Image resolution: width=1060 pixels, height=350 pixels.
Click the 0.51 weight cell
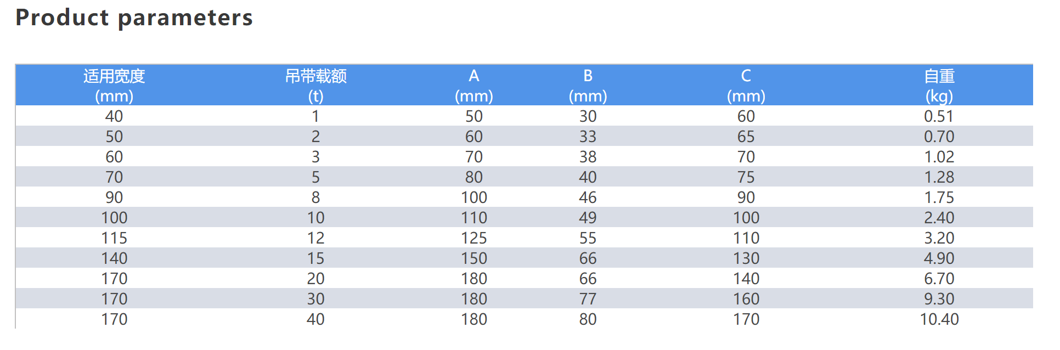(x=939, y=116)
